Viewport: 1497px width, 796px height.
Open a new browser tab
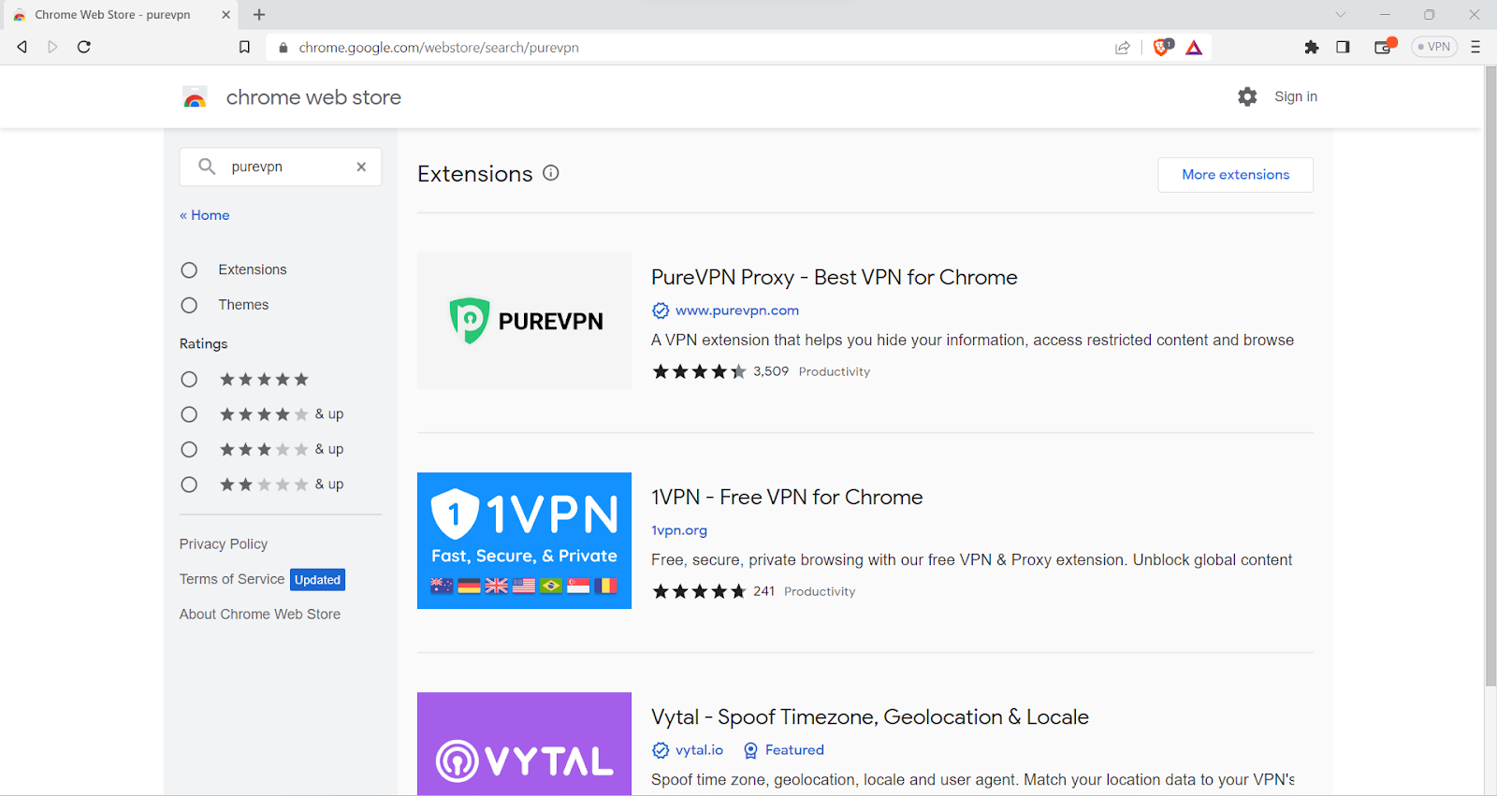coord(259,14)
